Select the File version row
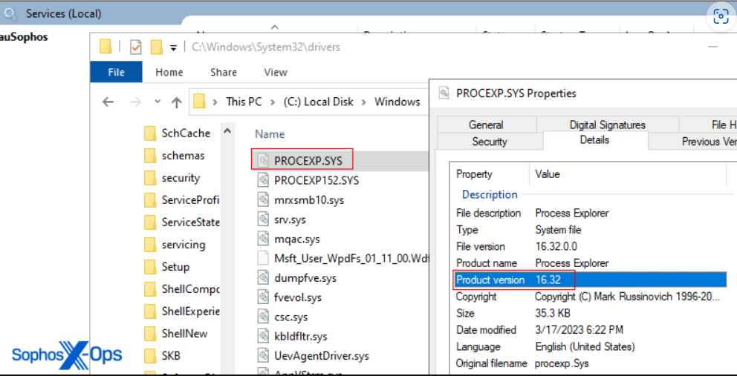Viewport: 737px width, 376px height. 591,246
